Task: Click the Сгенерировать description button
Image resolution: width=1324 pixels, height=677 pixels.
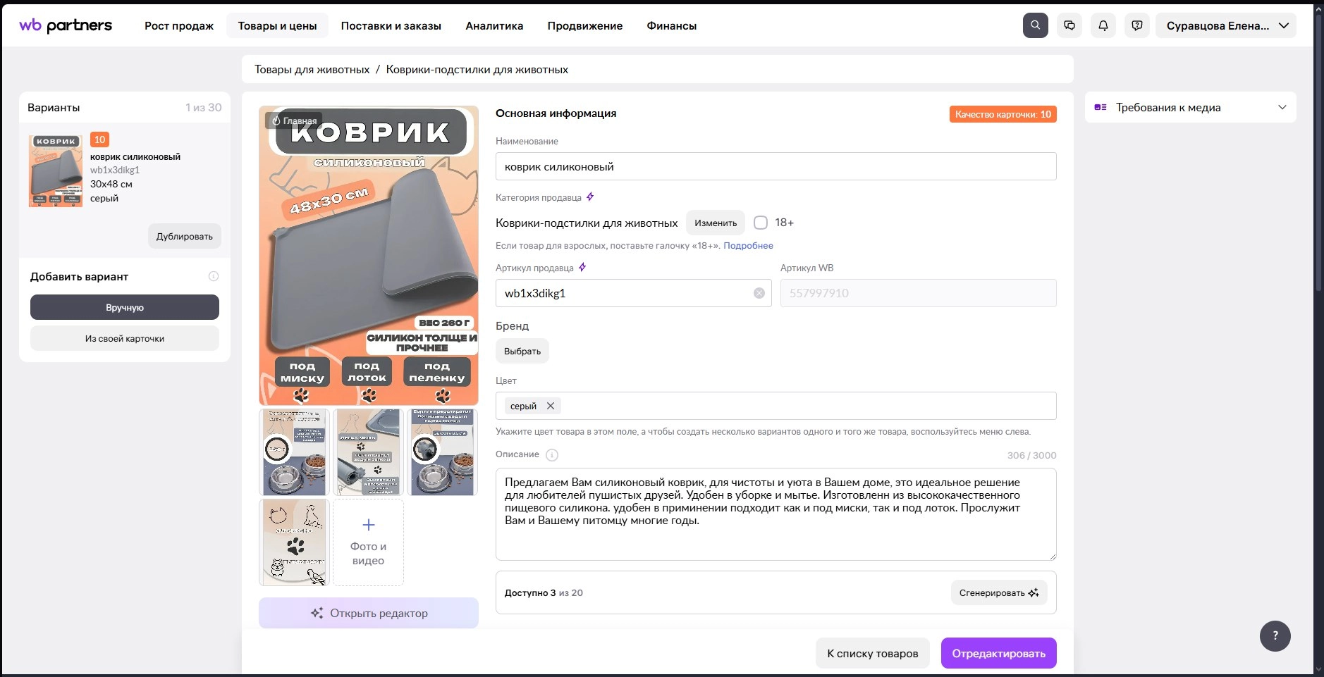Action: 998,592
